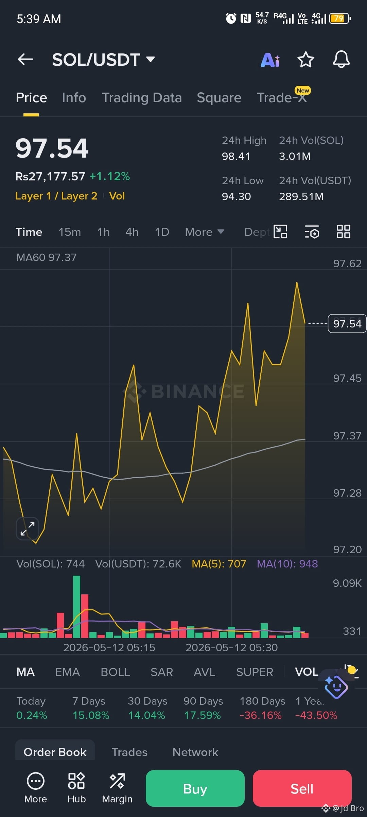Select the Time line chart interval
The width and height of the screenshot is (367, 817).
pyautogui.click(x=29, y=232)
